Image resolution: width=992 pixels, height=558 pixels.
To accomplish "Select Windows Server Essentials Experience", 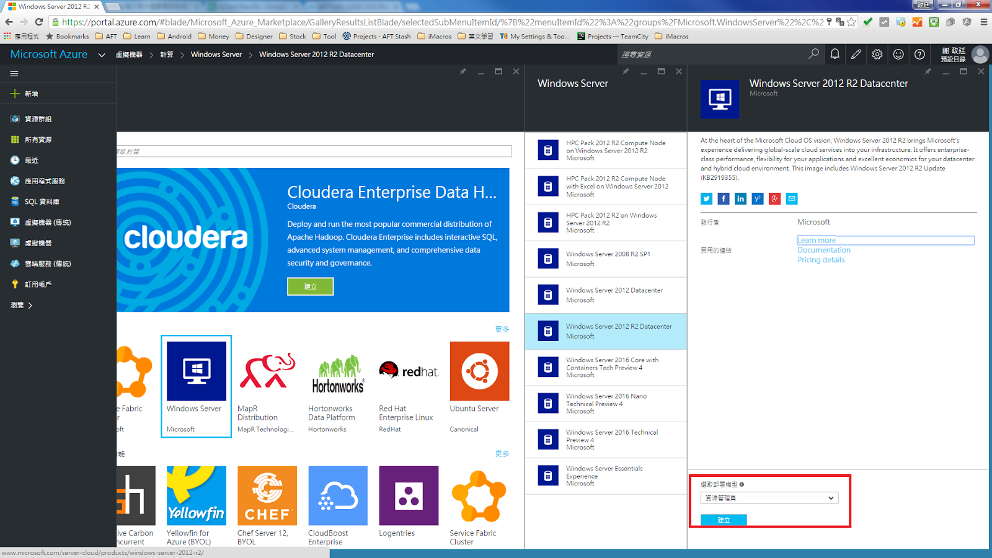I will coord(606,476).
